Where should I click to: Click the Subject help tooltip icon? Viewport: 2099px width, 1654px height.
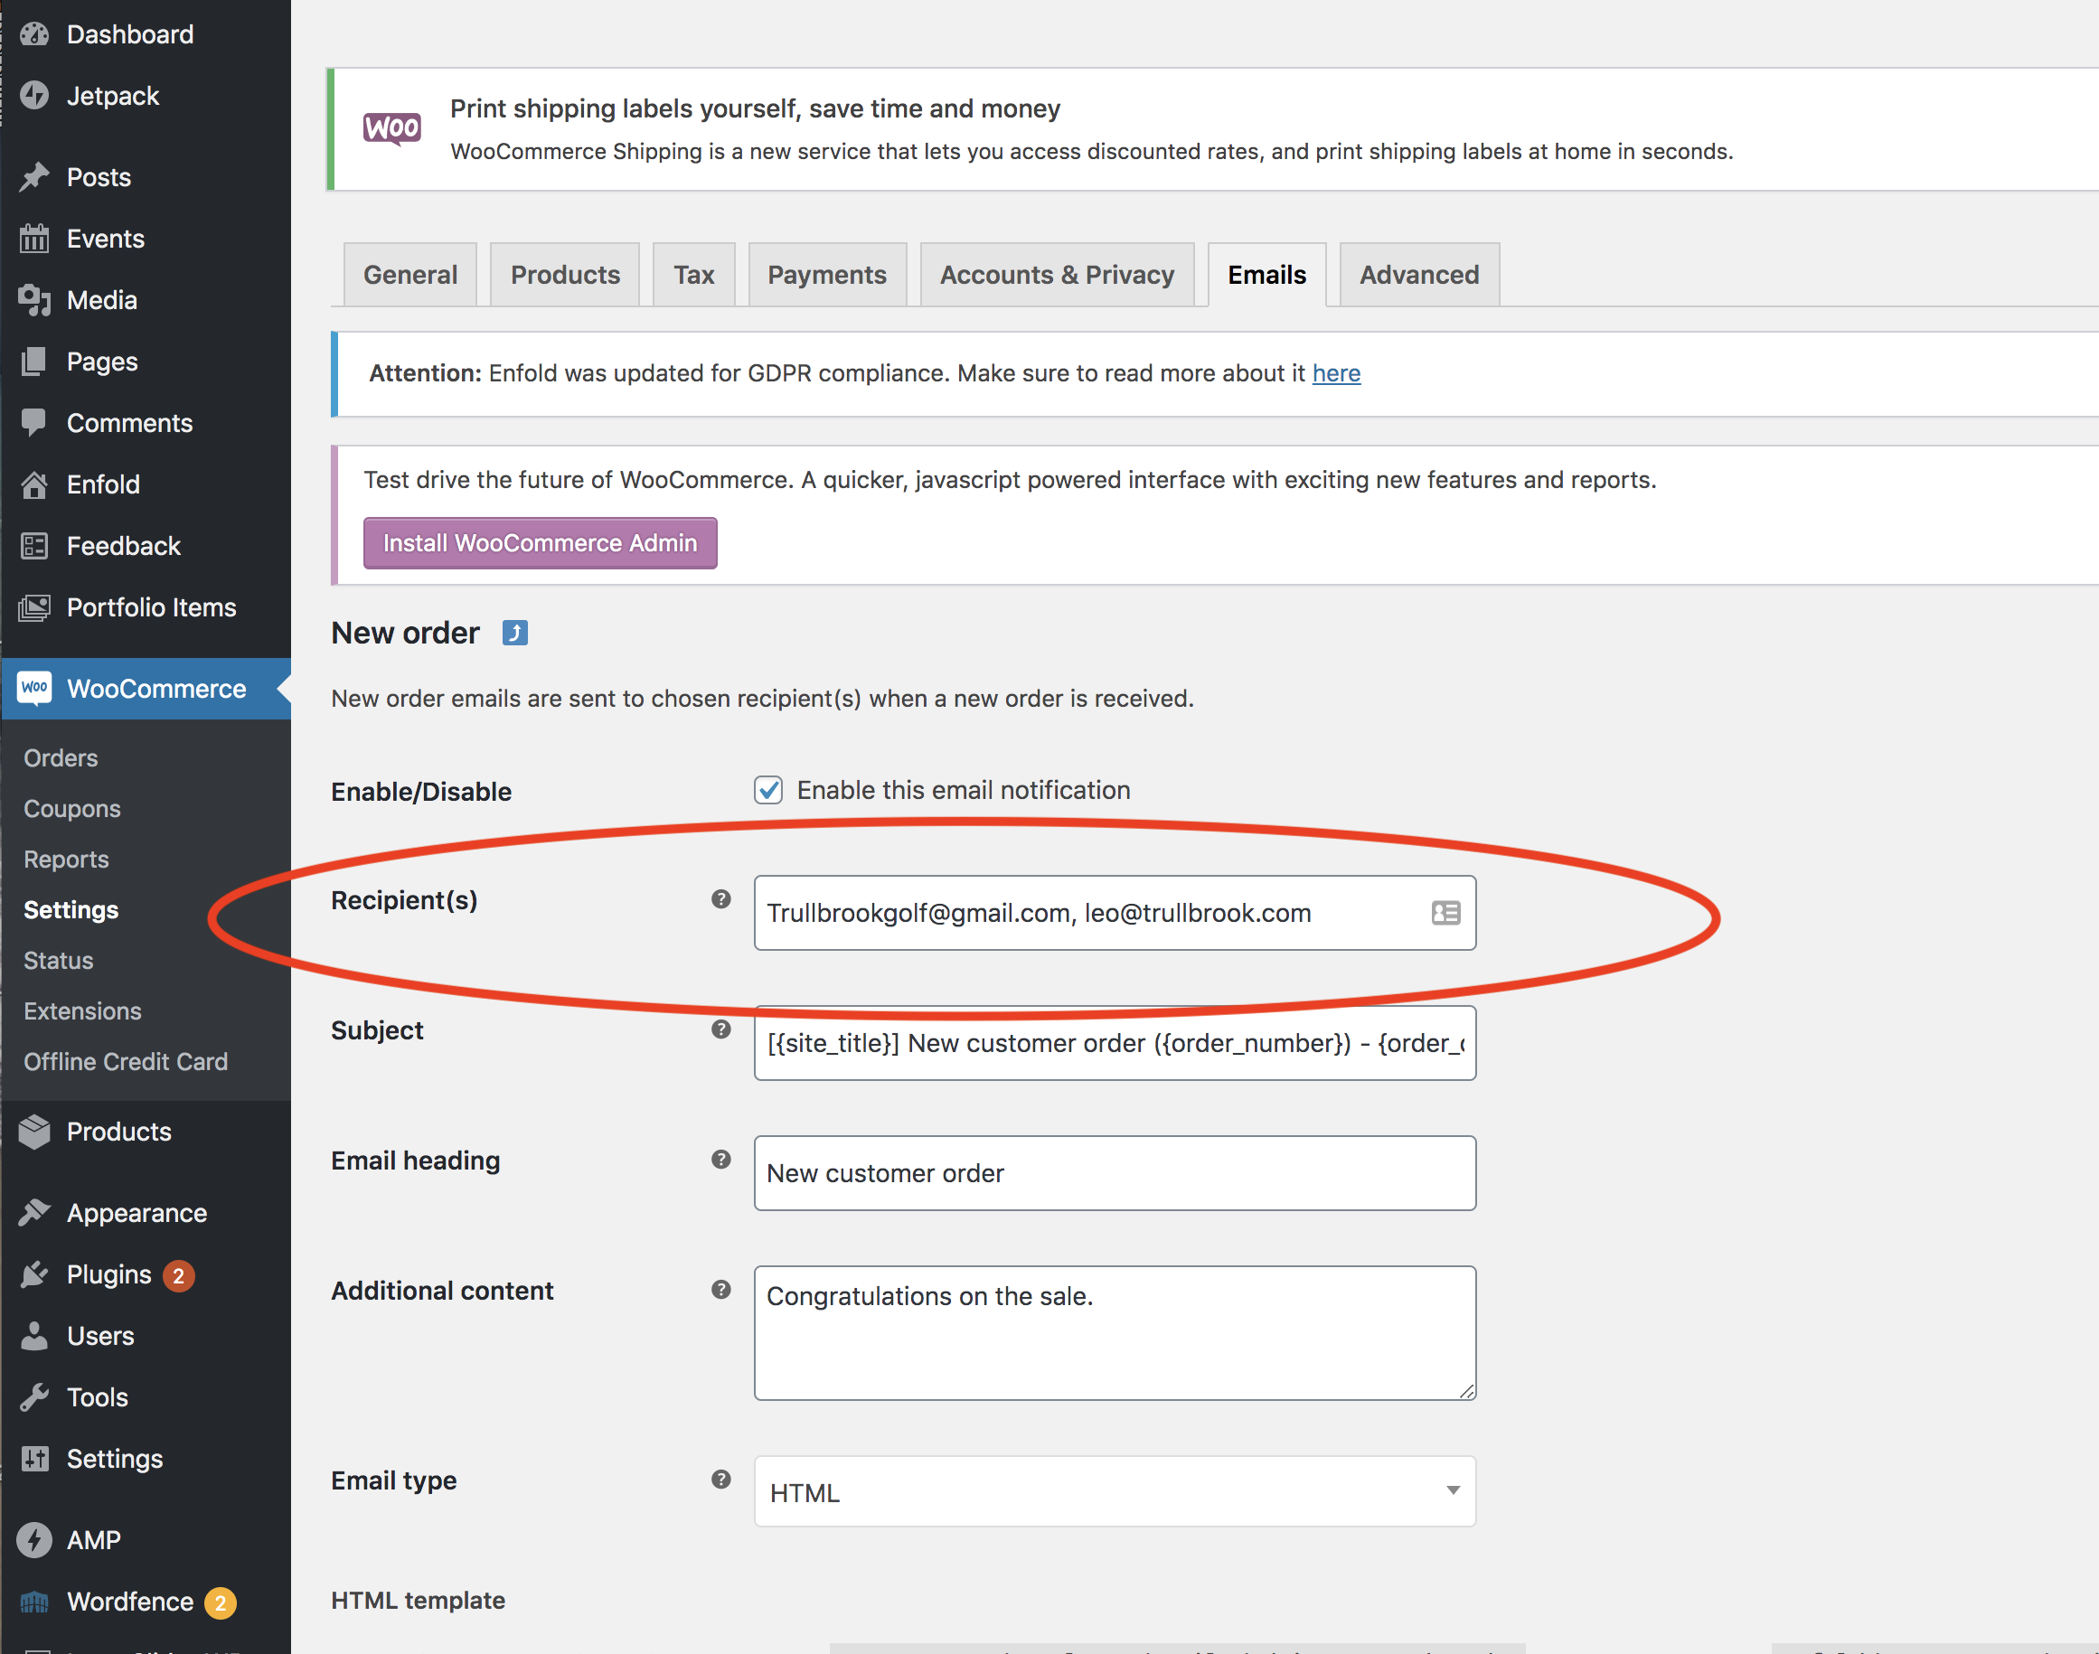tap(720, 1029)
